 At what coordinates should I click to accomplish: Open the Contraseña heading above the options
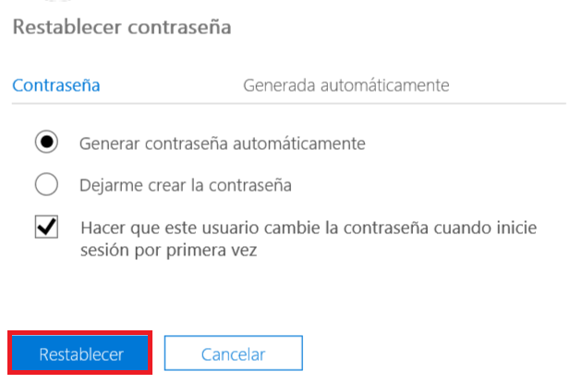tap(55, 85)
